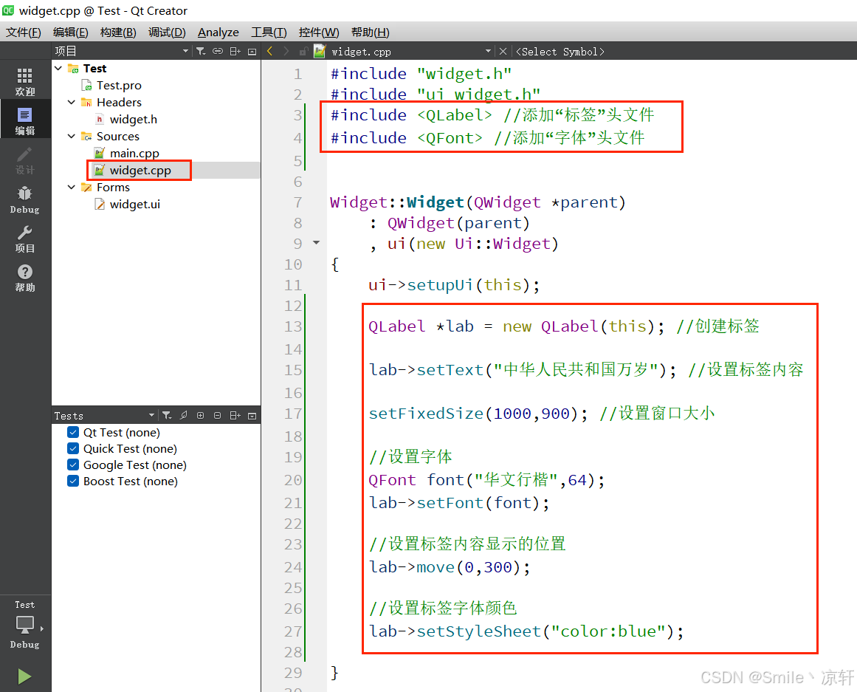Open the Analyze menu
Image resolution: width=857 pixels, height=692 pixels.
point(218,32)
